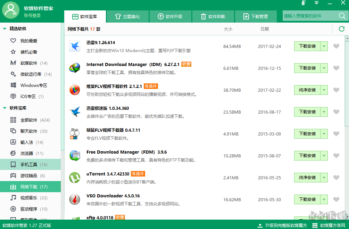Open the 软件卸载 tab
349x229 pixels.
[x=213, y=16]
